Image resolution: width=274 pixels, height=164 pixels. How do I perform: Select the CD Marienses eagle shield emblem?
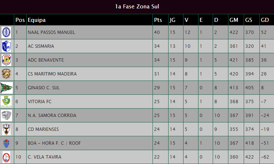[x=6, y=129]
